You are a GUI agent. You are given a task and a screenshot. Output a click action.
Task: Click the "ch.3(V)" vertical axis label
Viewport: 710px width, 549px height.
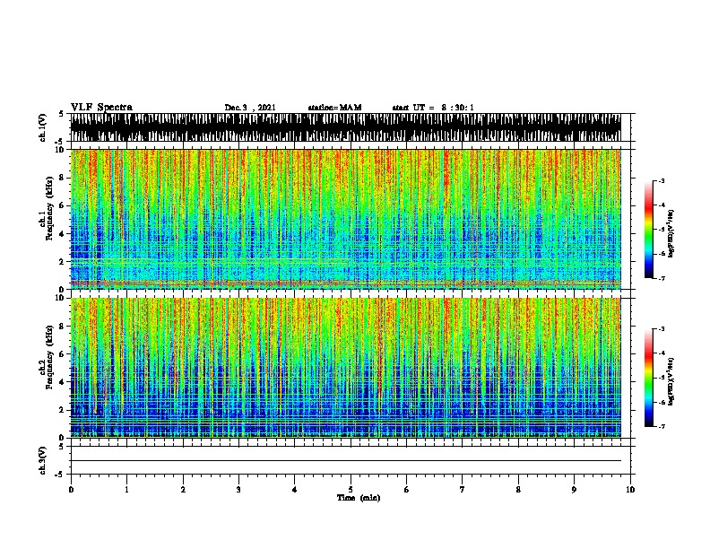tap(43, 460)
